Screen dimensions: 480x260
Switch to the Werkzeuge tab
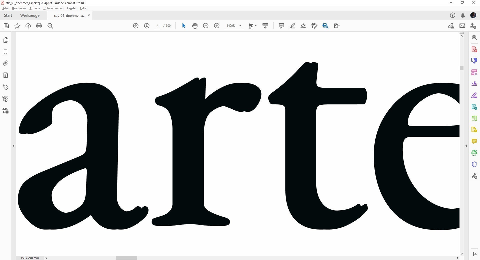[x=30, y=15]
